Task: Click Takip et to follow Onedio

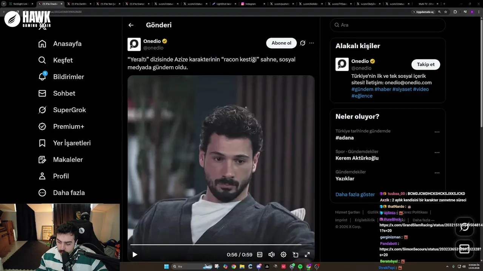Action: [426, 64]
